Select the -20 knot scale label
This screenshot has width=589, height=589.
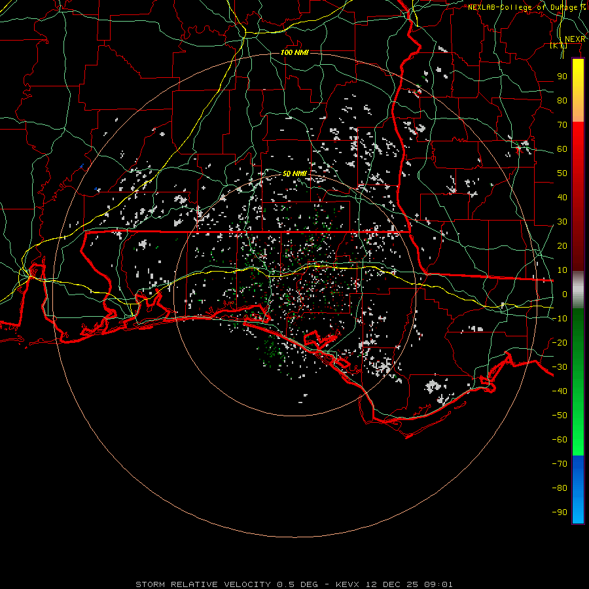pyautogui.click(x=560, y=342)
